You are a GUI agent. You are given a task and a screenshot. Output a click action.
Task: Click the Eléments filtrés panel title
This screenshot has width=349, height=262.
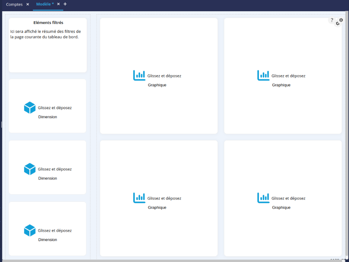tap(48, 22)
